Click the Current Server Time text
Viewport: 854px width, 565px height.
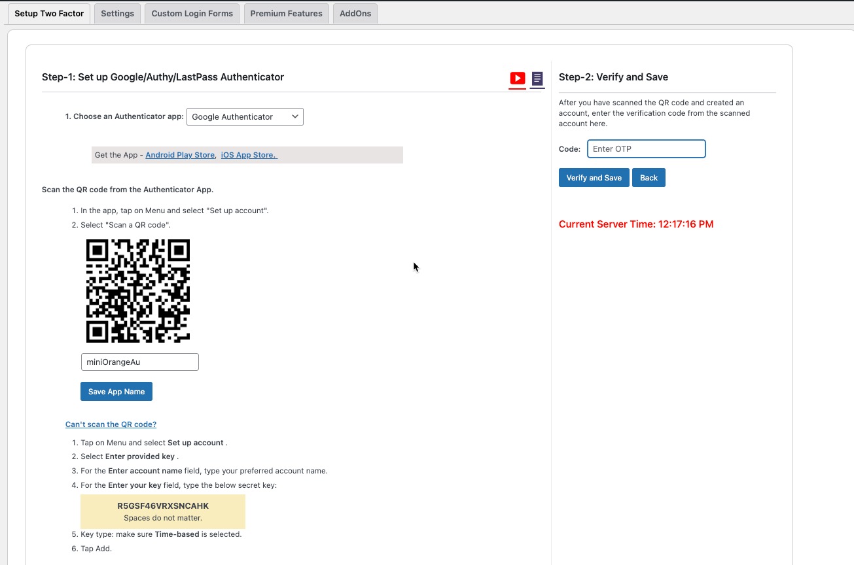(636, 224)
